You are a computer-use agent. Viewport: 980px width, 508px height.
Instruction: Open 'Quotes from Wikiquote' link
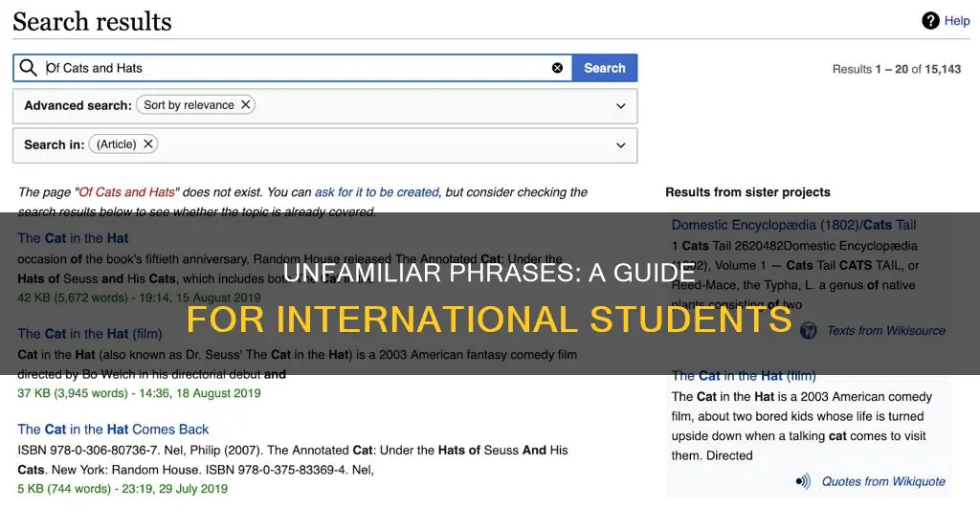click(x=883, y=481)
